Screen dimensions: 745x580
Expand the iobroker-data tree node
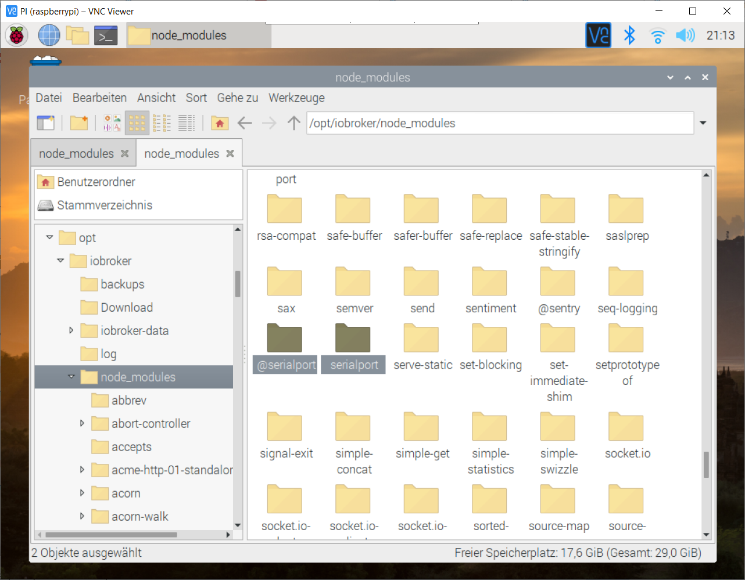(x=71, y=330)
